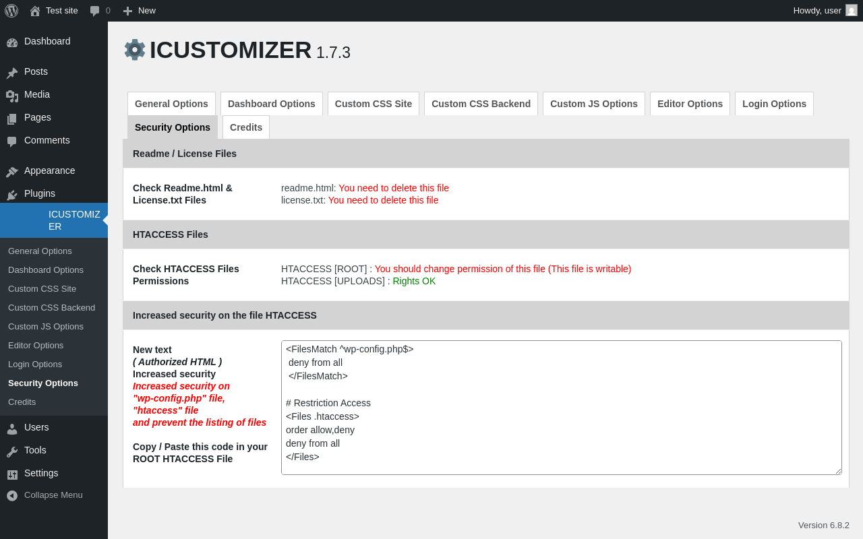This screenshot has width=863, height=539.
Task: Open the Credits tab
Action: click(246, 127)
